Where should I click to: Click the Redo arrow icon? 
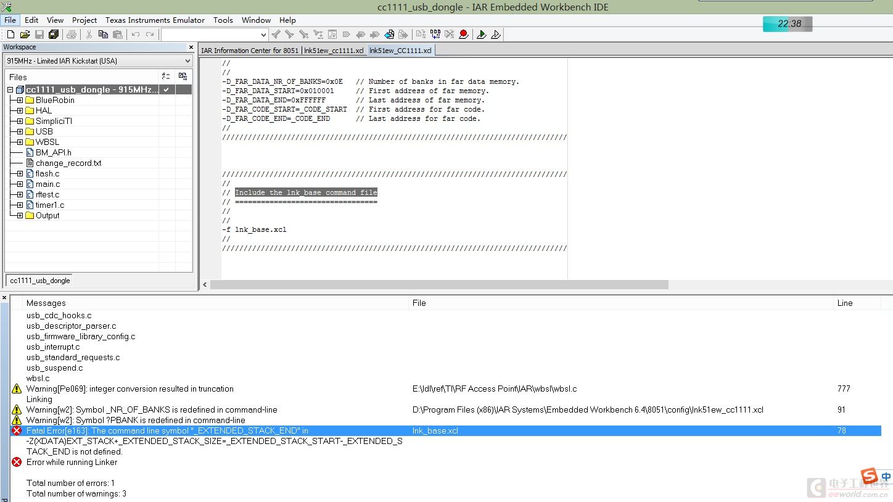pyautogui.click(x=150, y=35)
